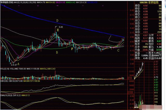Select the 买① 4.87 bid row
This screenshot has width=166, height=110.
[x=148, y=20]
